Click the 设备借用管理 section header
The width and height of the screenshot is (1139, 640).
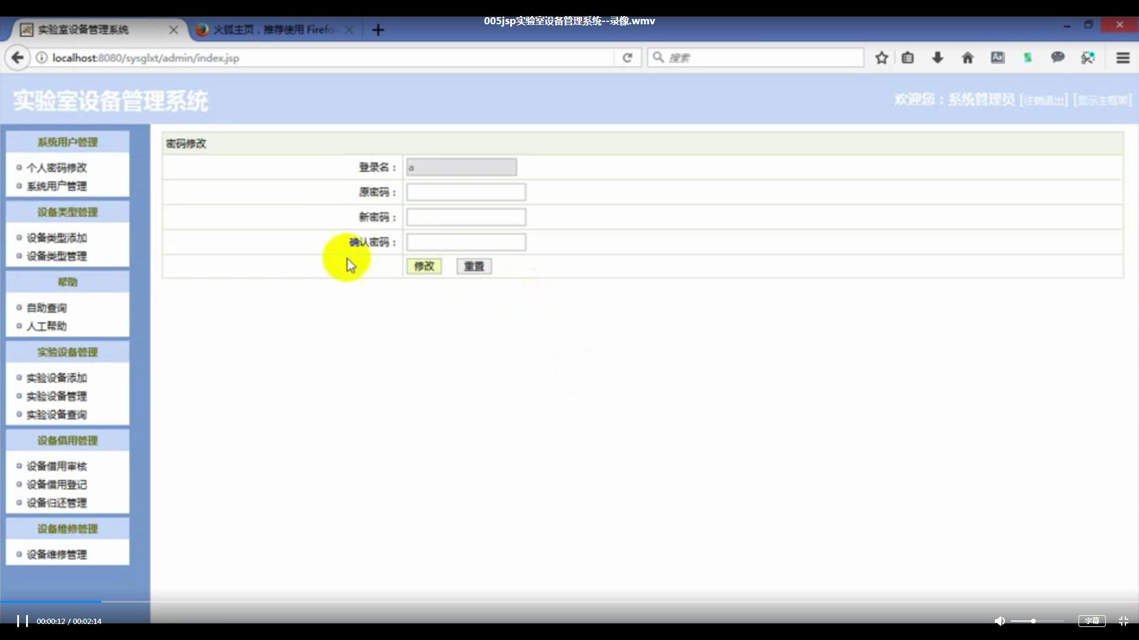[x=68, y=440]
